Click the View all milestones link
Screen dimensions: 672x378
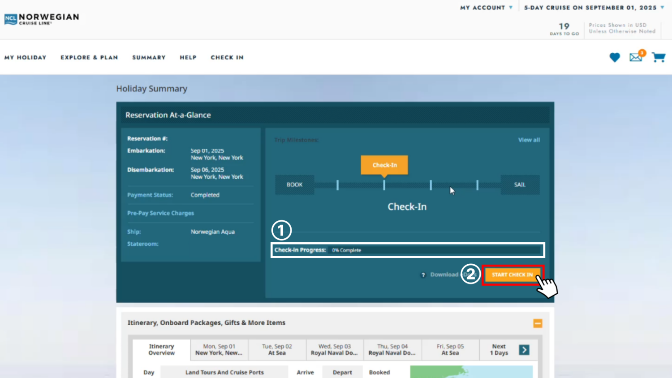529,140
